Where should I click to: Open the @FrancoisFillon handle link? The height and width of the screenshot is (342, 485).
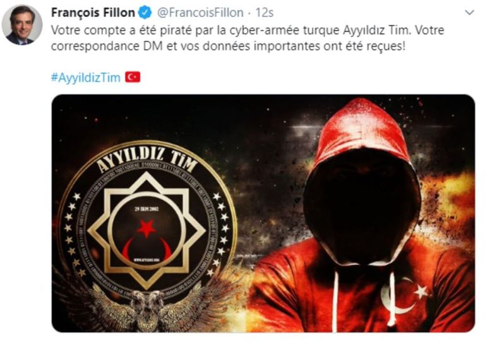click(200, 13)
